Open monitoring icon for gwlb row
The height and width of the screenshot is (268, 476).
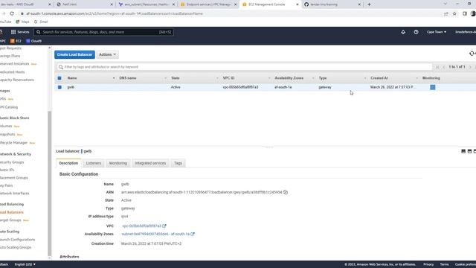click(x=433, y=87)
